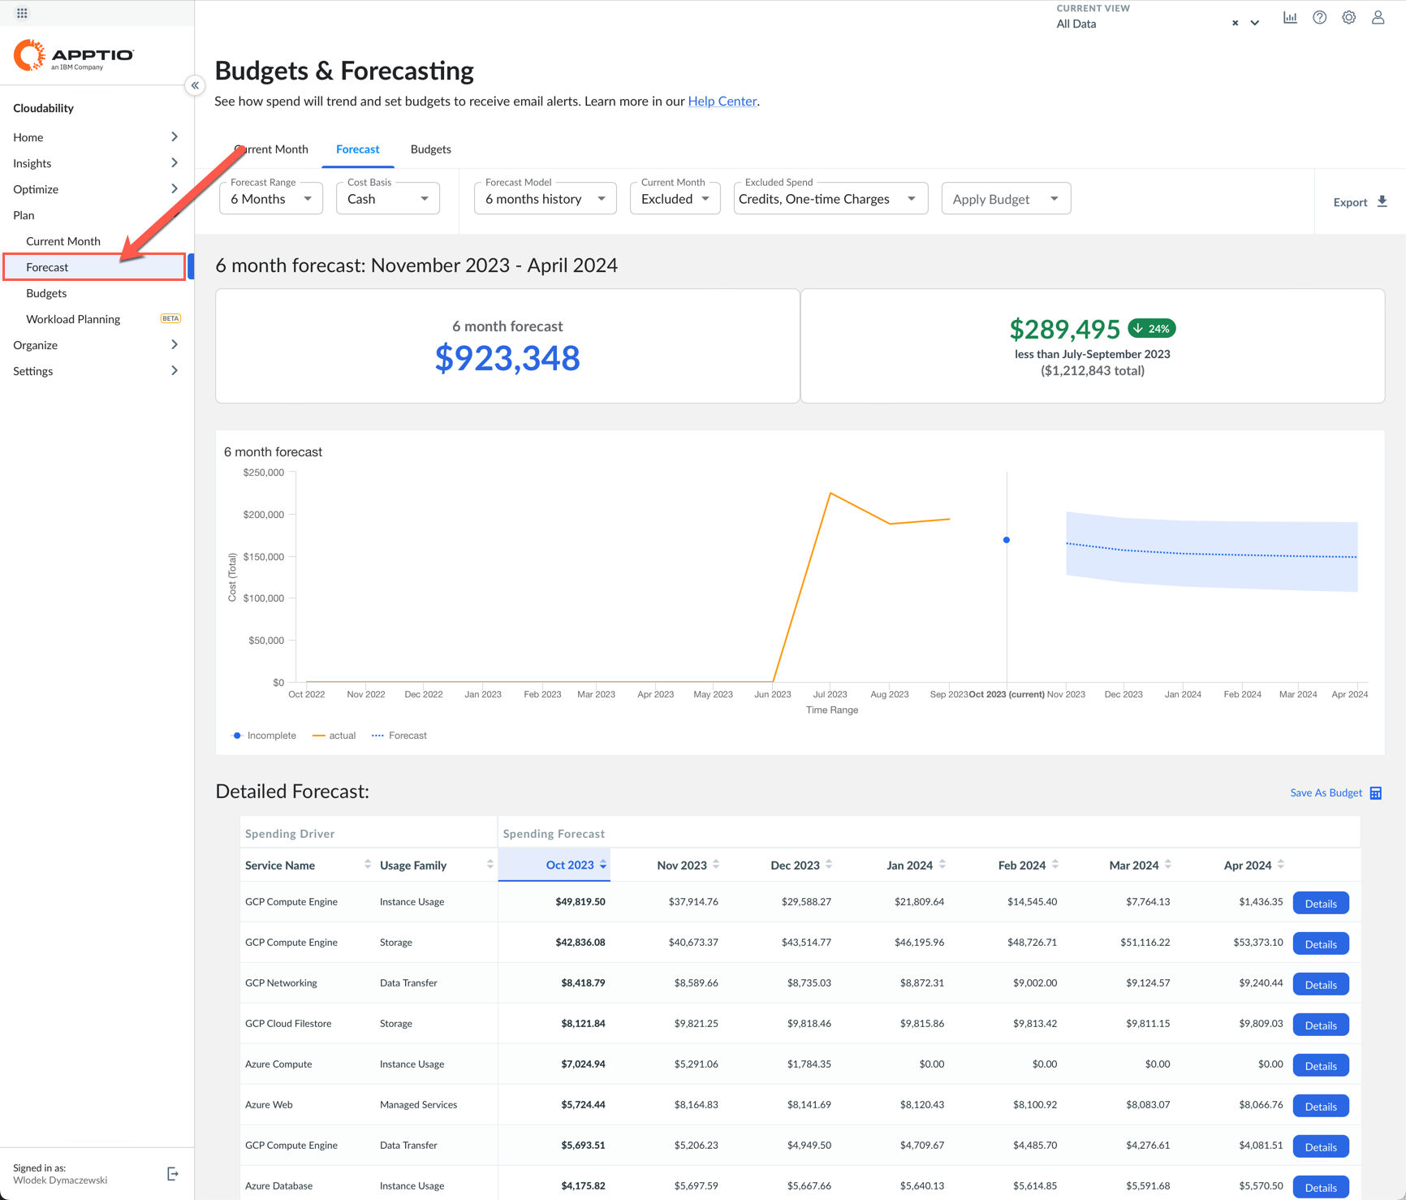The width and height of the screenshot is (1406, 1200).
Task: Toggle the Forecast series in chart legend
Action: coord(399,736)
